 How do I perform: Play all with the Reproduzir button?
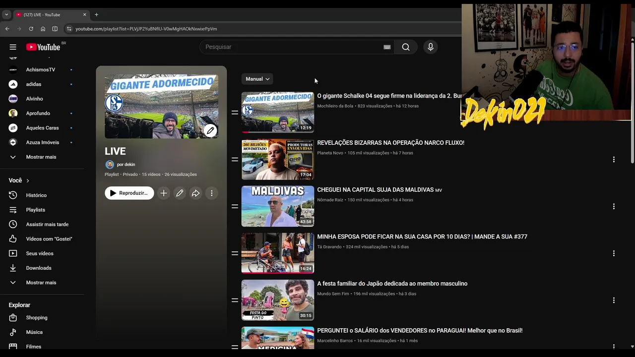[x=129, y=193]
